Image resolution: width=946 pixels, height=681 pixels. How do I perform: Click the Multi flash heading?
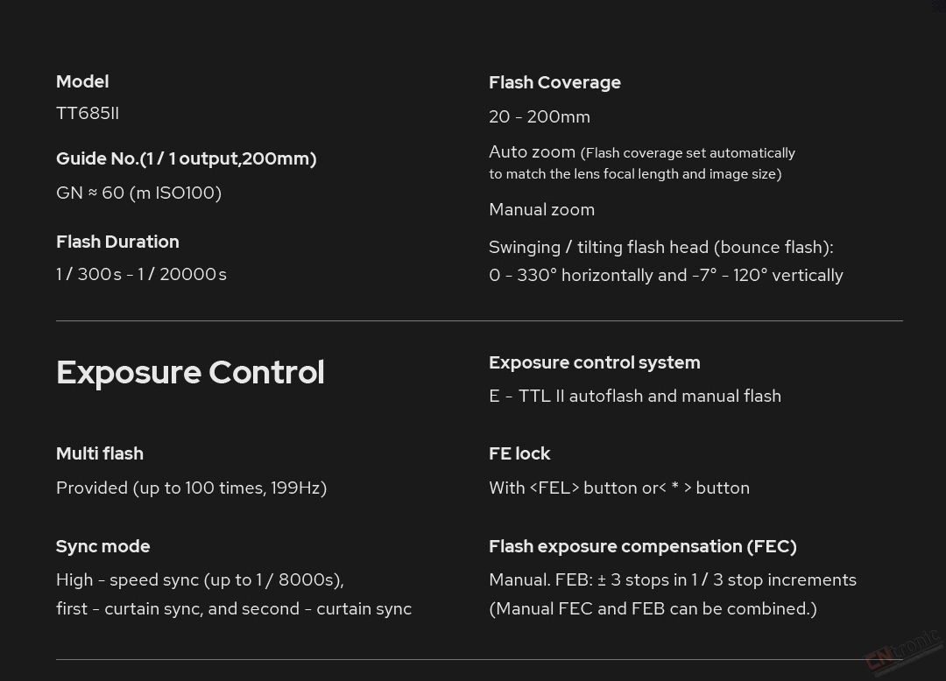(100, 453)
